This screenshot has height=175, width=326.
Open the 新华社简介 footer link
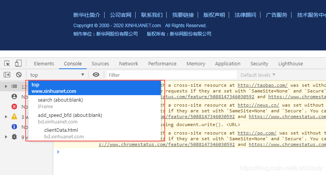(87, 15)
